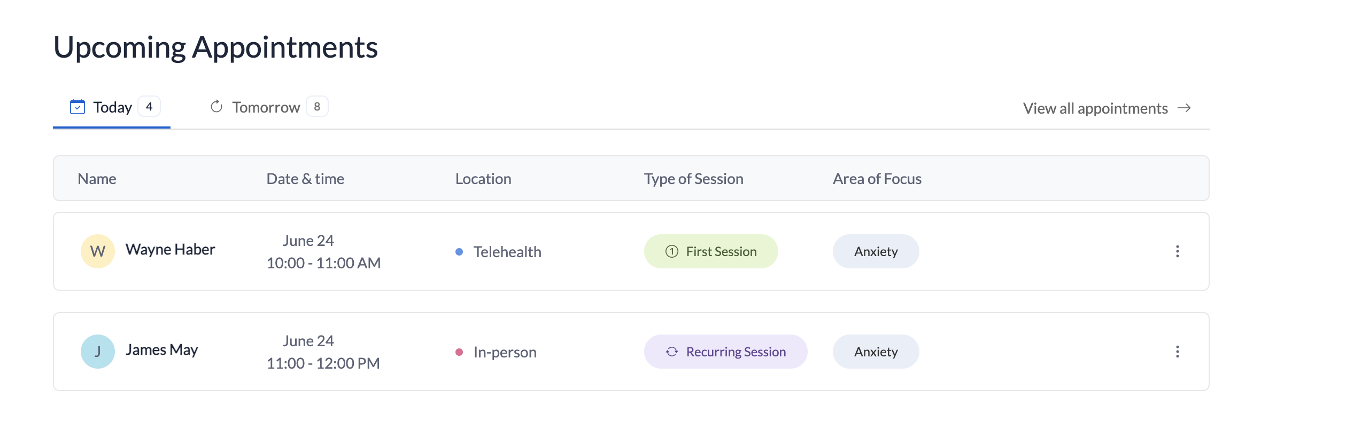Switch to the Today tab
The image size is (1354, 430).
point(112,108)
